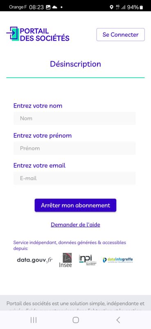Open the data.gouv.fr logo
The width and height of the screenshot is (151, 329).
pos(35,260)
